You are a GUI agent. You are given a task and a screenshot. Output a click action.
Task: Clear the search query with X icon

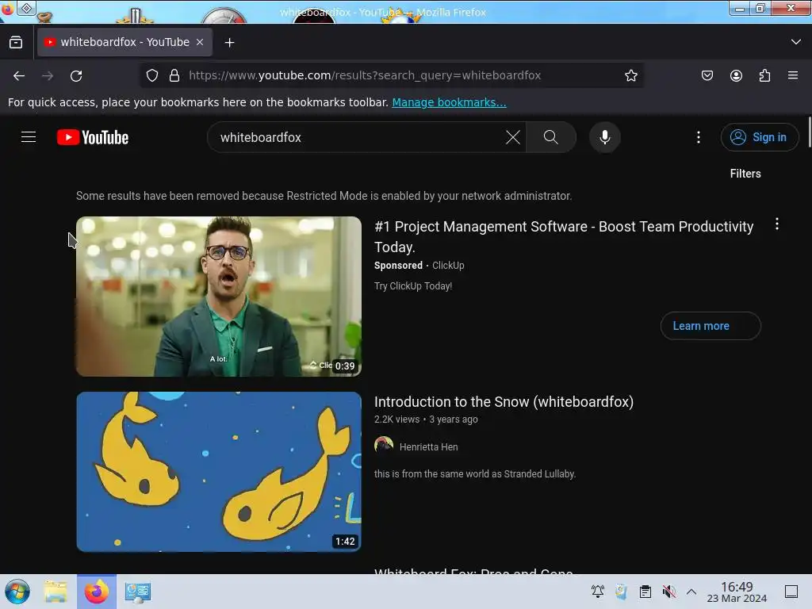513,137
